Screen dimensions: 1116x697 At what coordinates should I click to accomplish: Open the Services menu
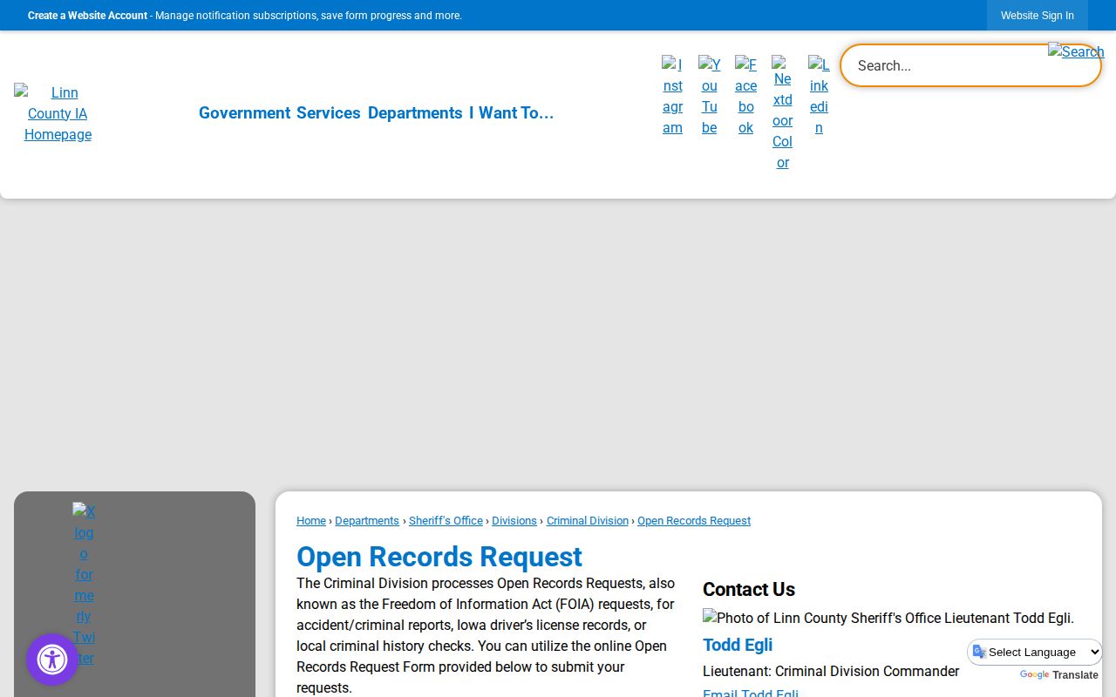[x=328, y=112]
